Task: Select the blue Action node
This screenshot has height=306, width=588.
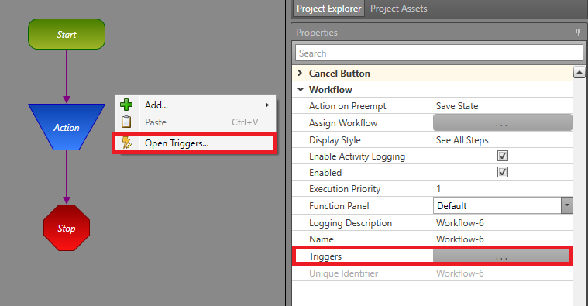Action: 67,127
